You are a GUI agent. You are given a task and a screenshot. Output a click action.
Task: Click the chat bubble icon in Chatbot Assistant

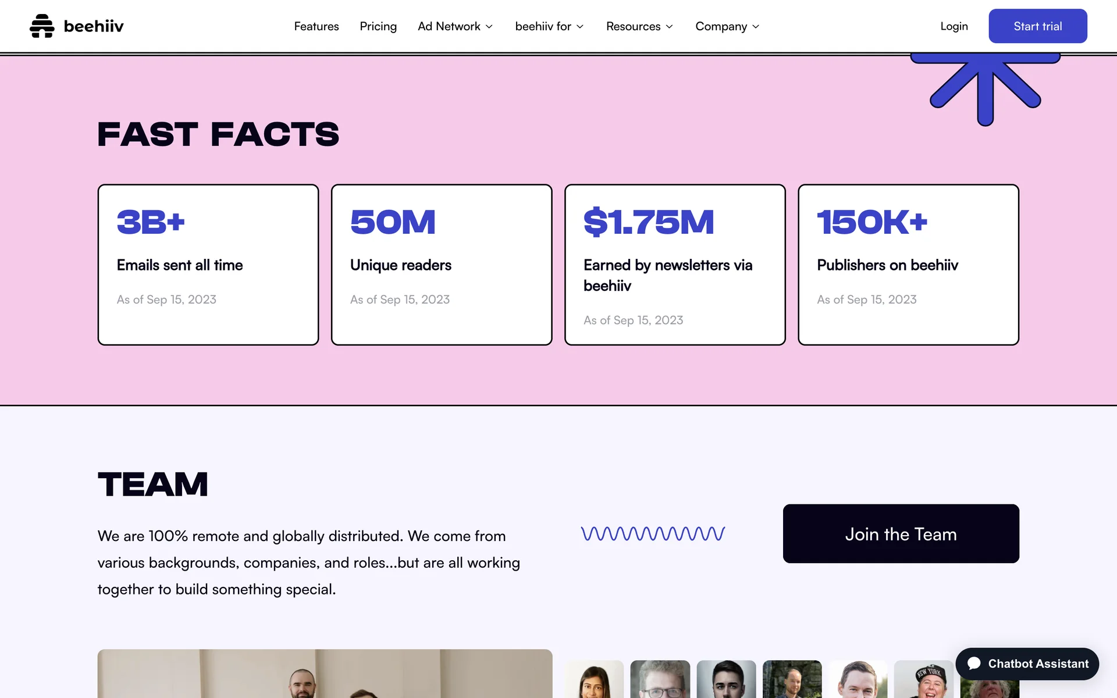coord(974,664)
